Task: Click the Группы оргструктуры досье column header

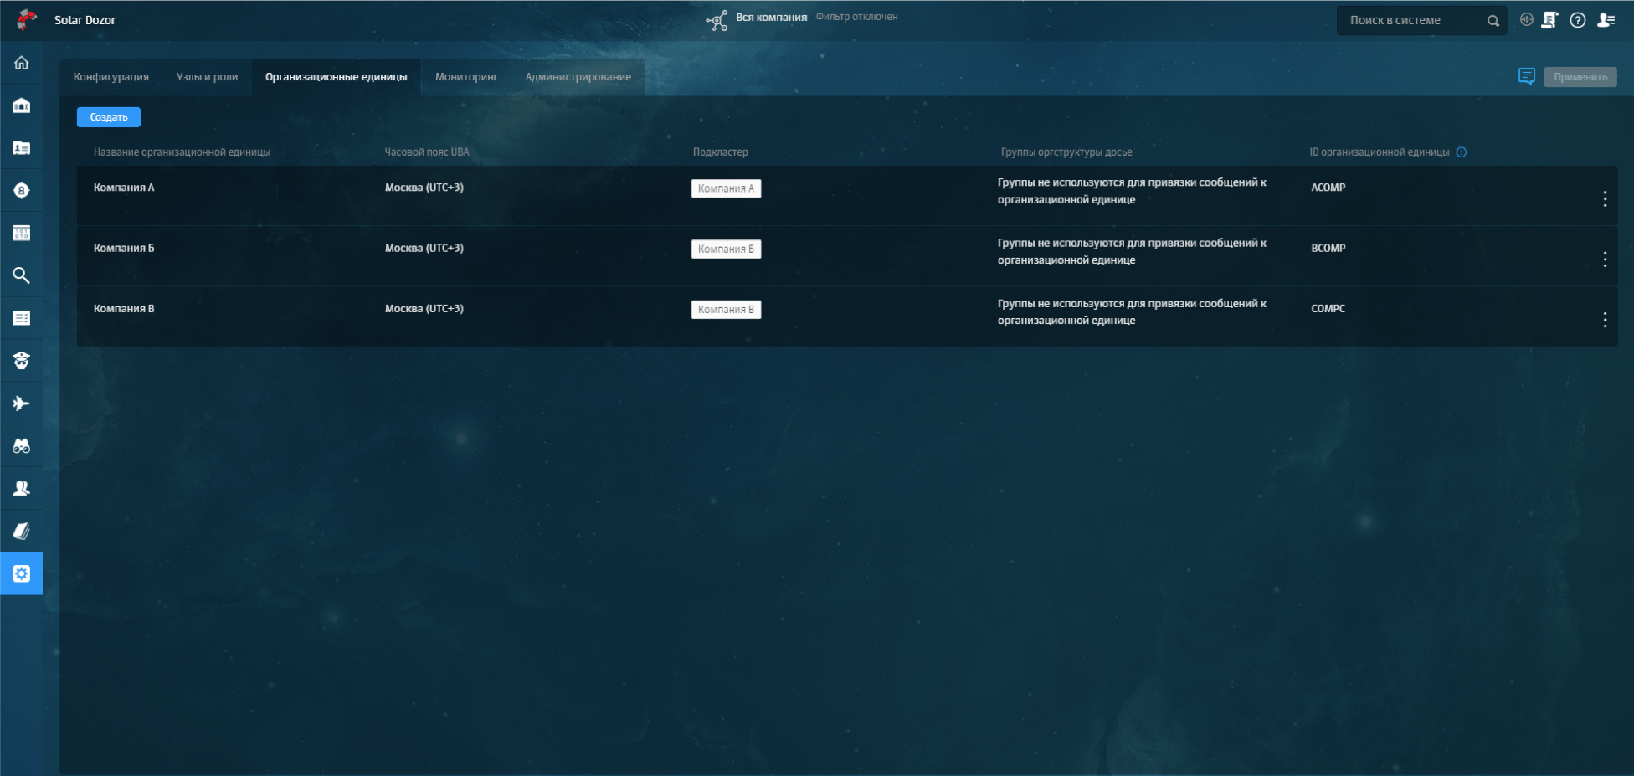Action: 1066,152
